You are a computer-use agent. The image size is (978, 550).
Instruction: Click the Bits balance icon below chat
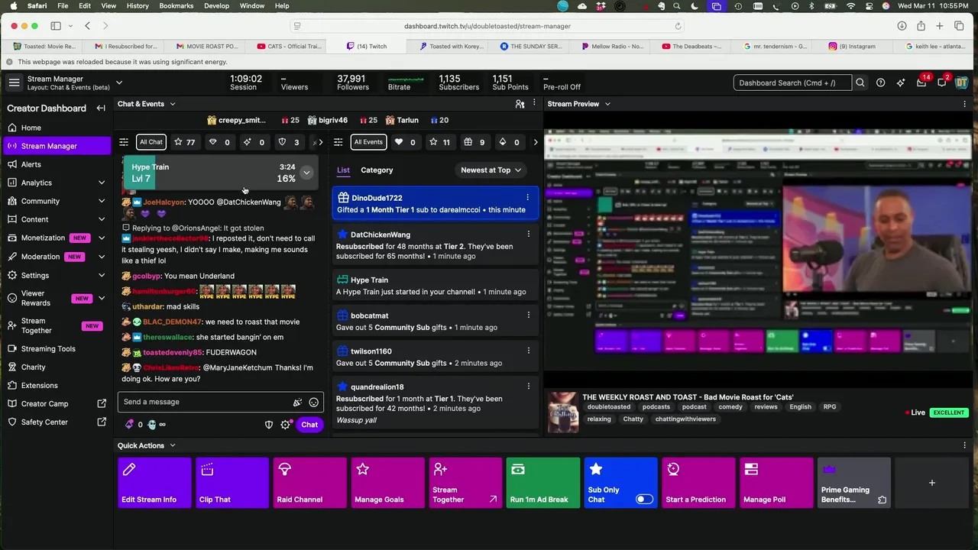(129, 425)
